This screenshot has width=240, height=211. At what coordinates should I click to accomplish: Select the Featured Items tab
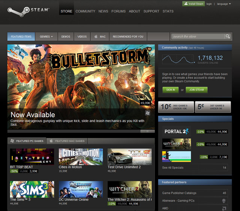click(21, 36)
